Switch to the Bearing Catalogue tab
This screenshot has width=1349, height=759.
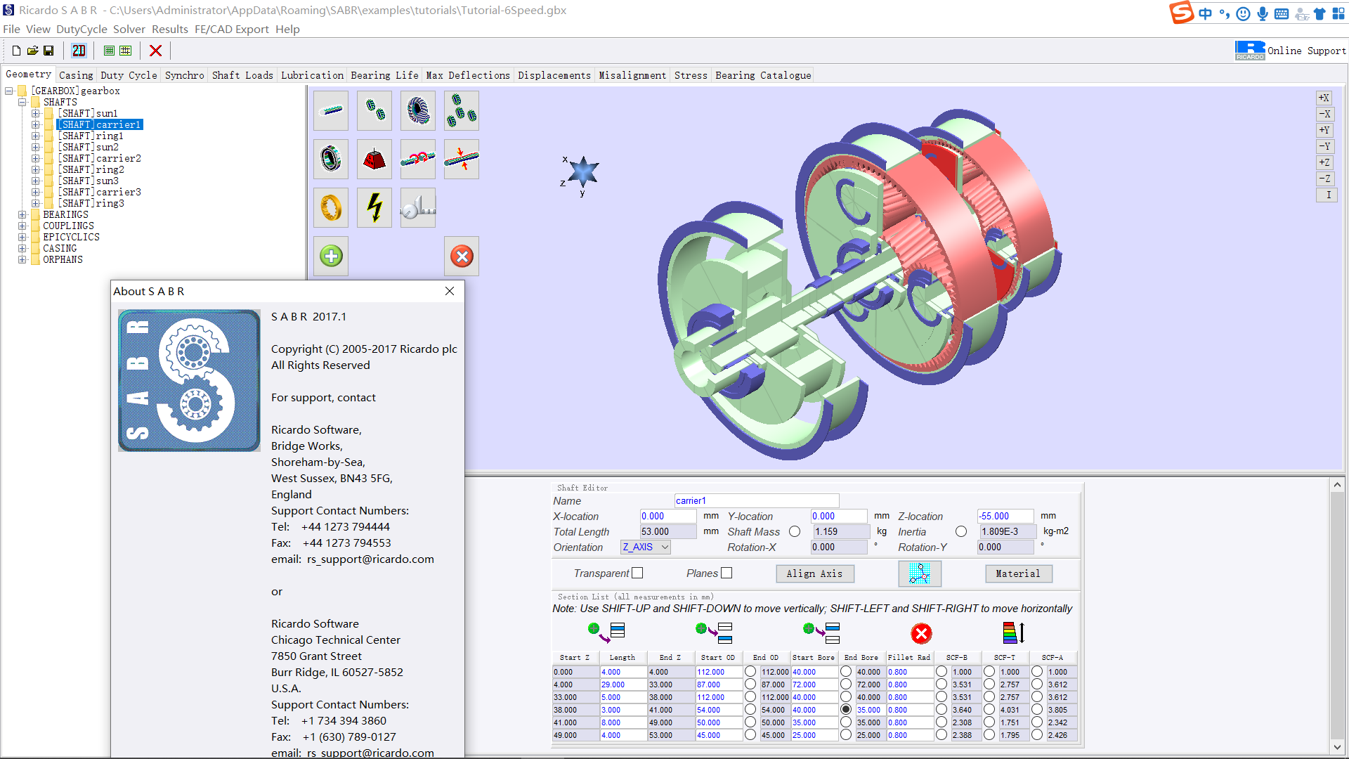(763, 75)
